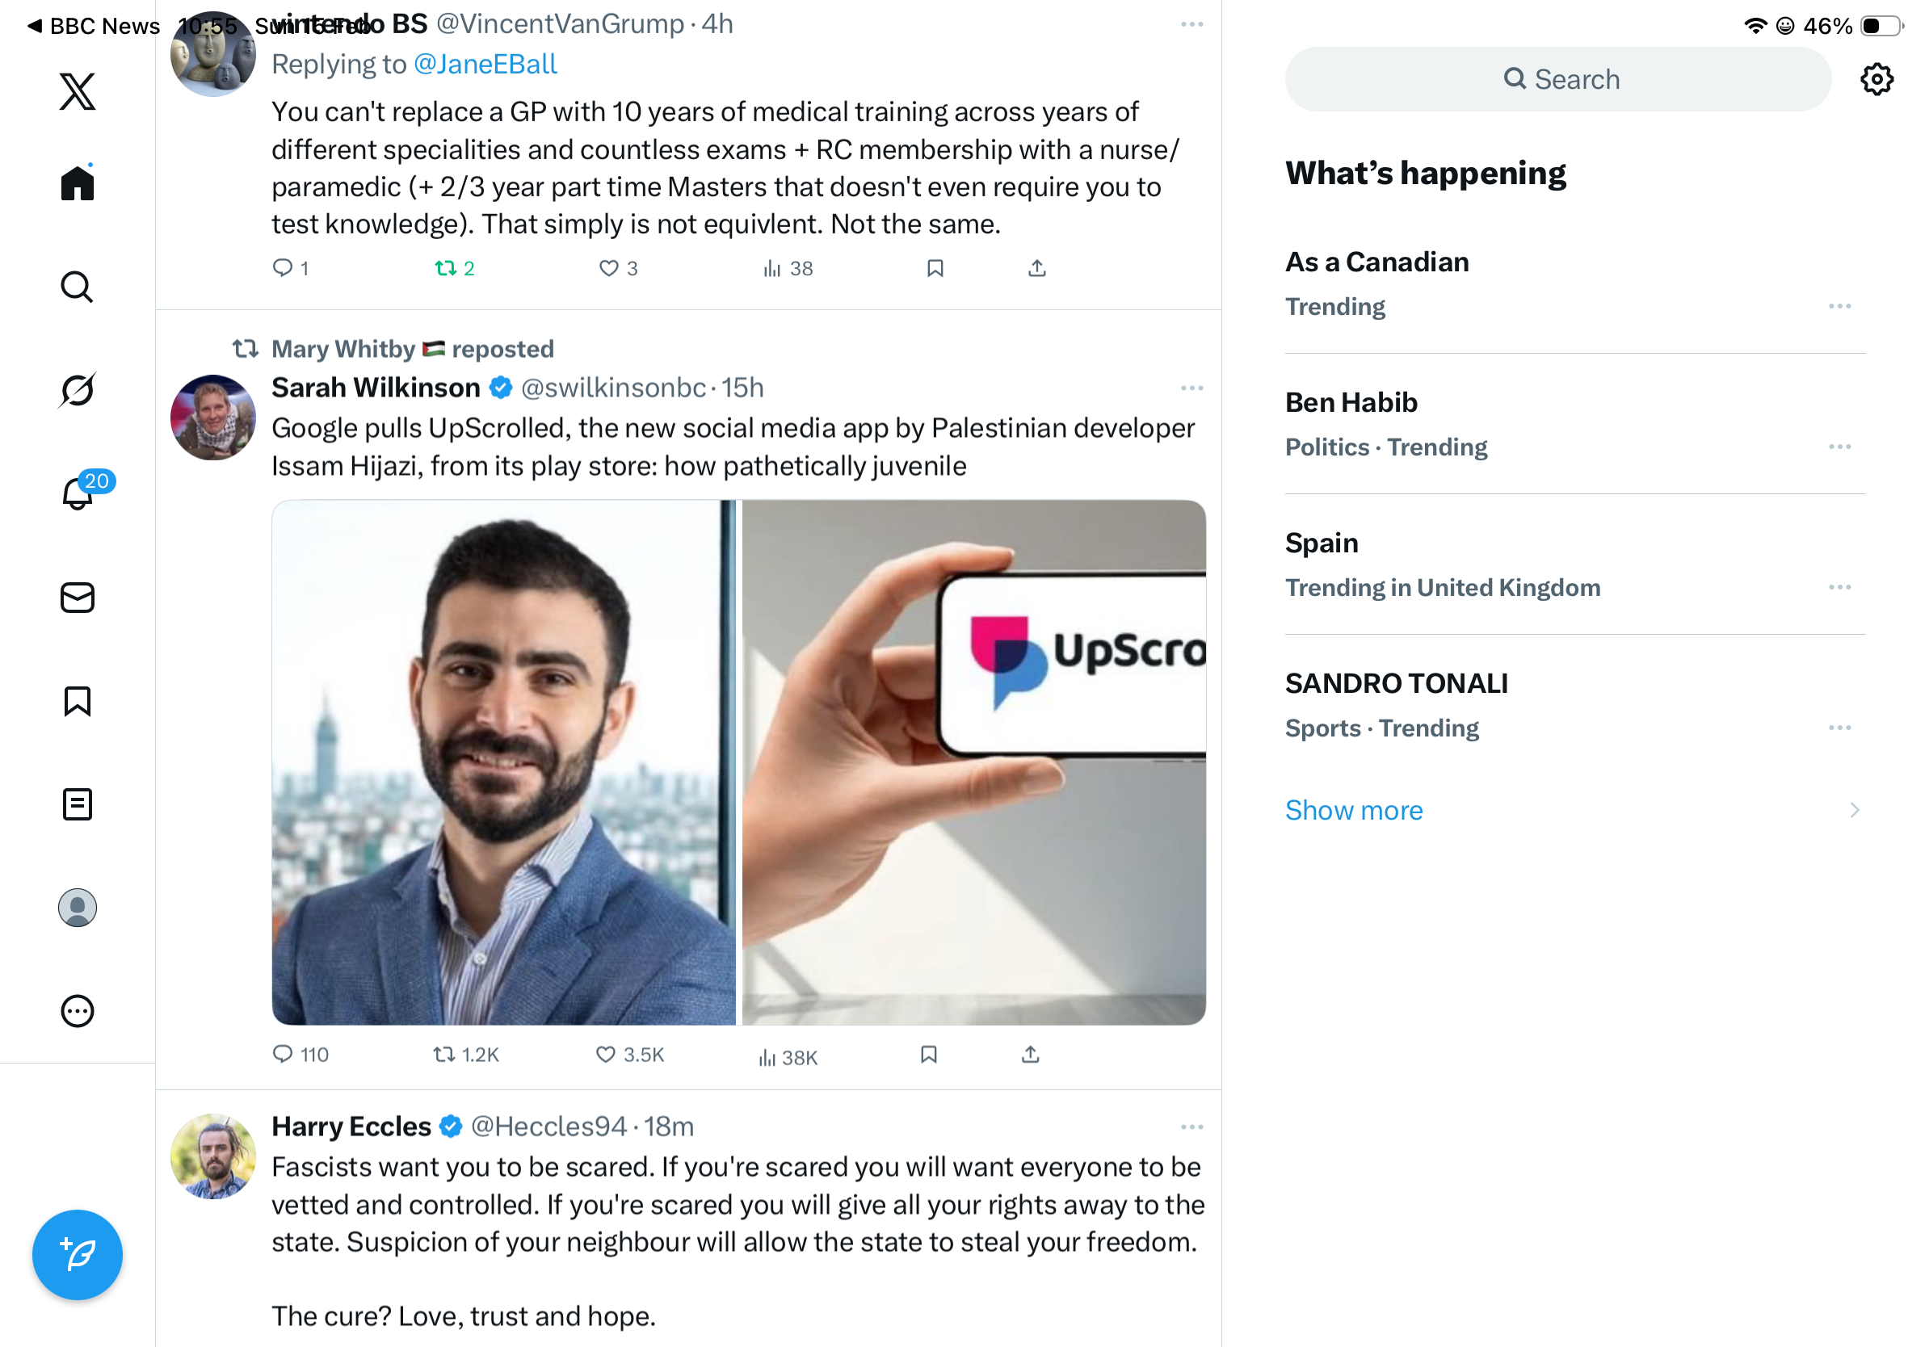Open profile avatar icon in sidebar

(78, 907)
